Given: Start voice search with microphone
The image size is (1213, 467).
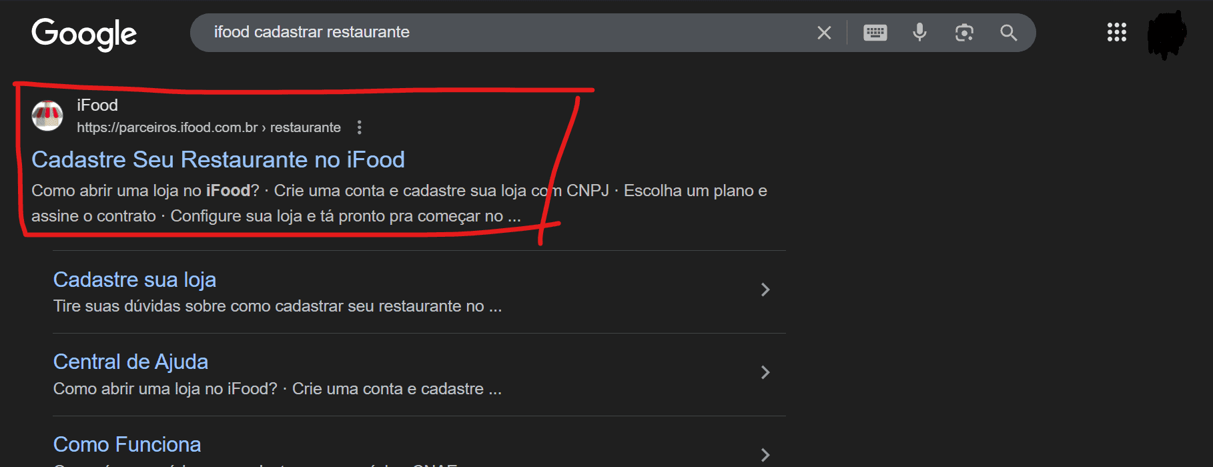Looking at the screenshot, I should 919,32.
